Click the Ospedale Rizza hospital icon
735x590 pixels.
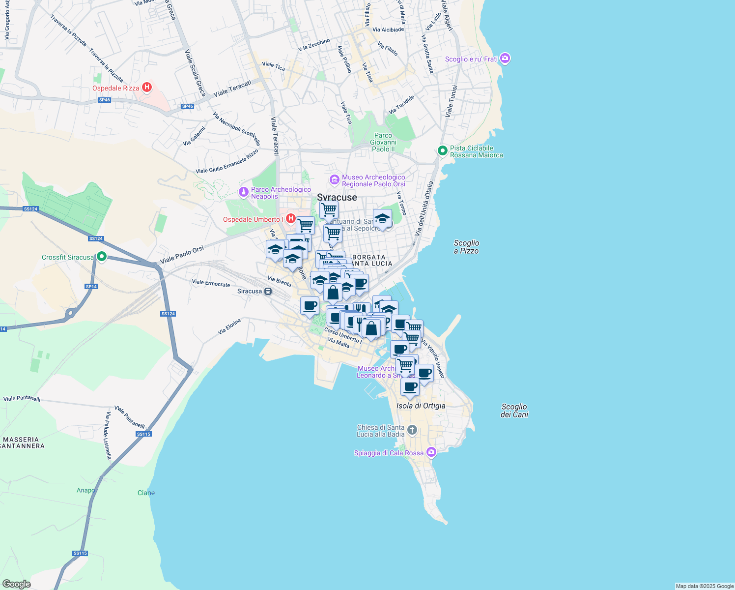click(x=146, y=88)
